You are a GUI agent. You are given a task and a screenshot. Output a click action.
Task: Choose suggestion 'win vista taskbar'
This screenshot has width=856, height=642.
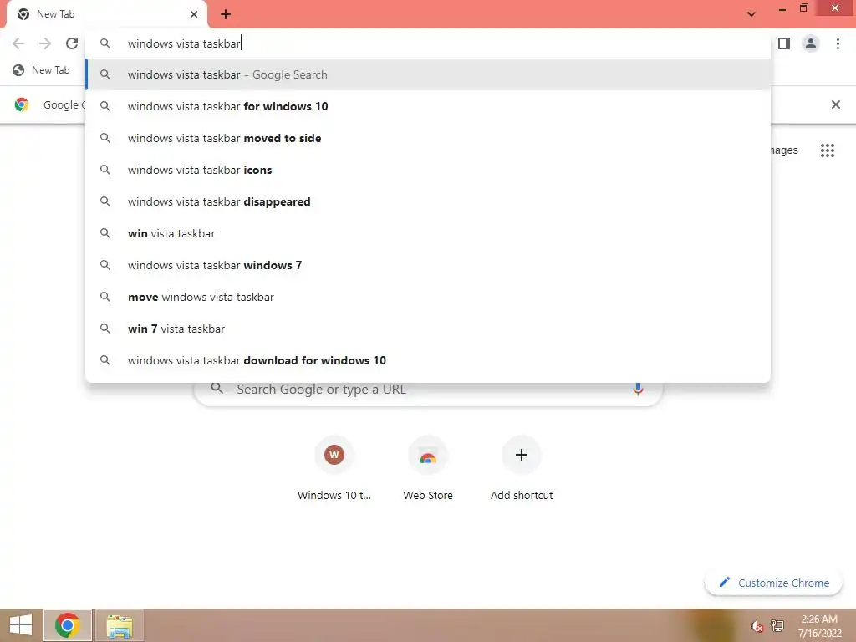[428, 233]
